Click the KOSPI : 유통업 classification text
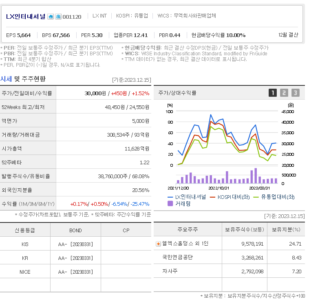The height and width of the screenshot is (303, 309). (x=132, y=16)
